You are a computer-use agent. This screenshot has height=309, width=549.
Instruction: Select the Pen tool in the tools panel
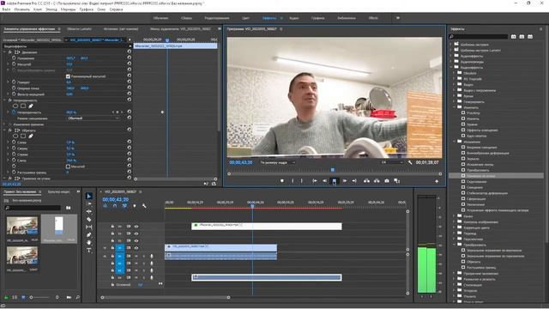[89, 234]
